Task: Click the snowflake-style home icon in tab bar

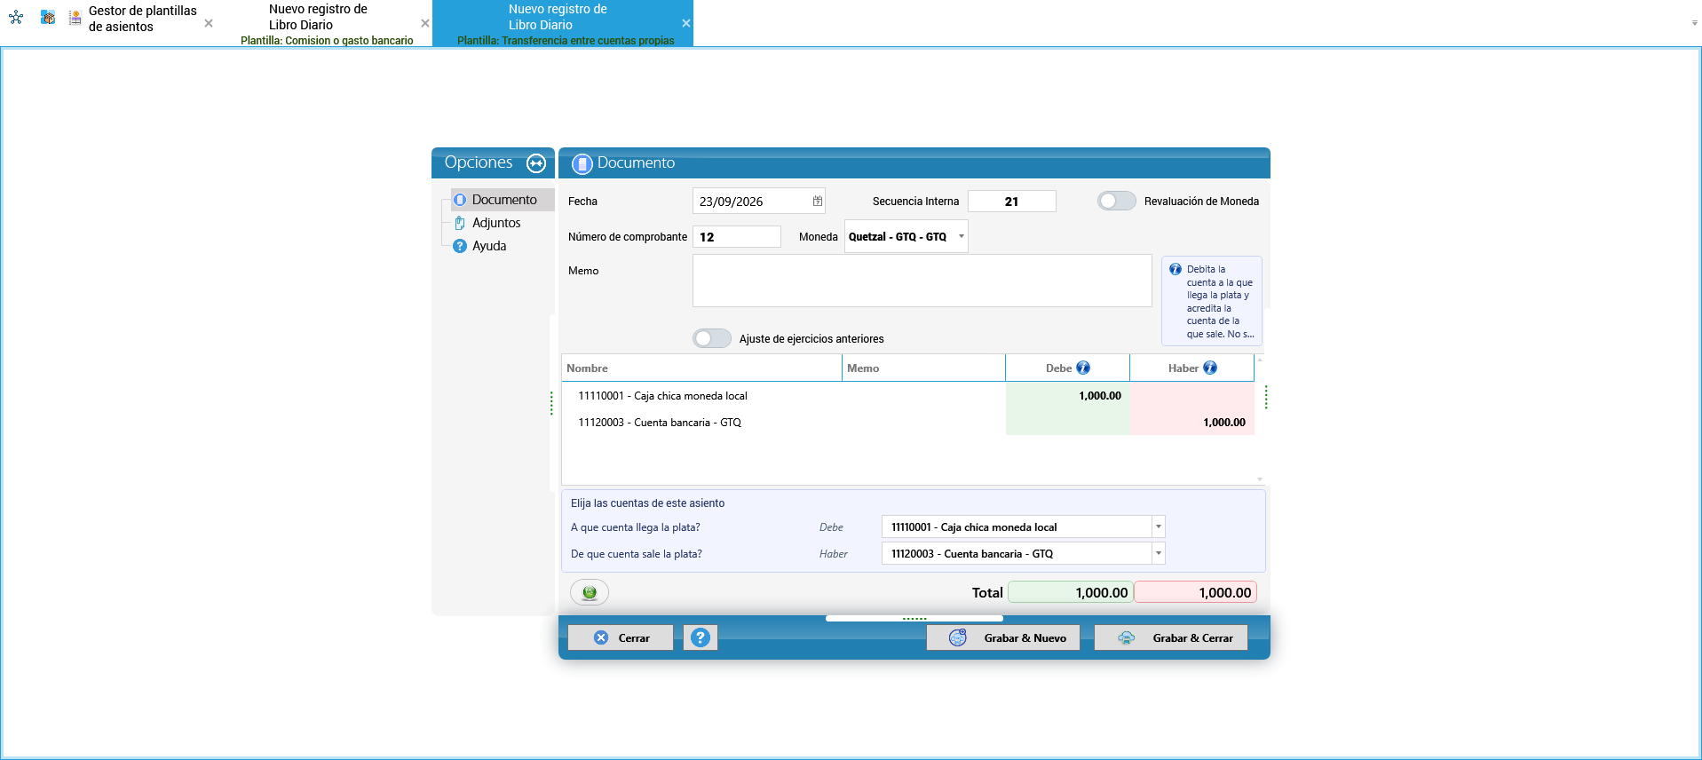Action: tap(16, 17)
